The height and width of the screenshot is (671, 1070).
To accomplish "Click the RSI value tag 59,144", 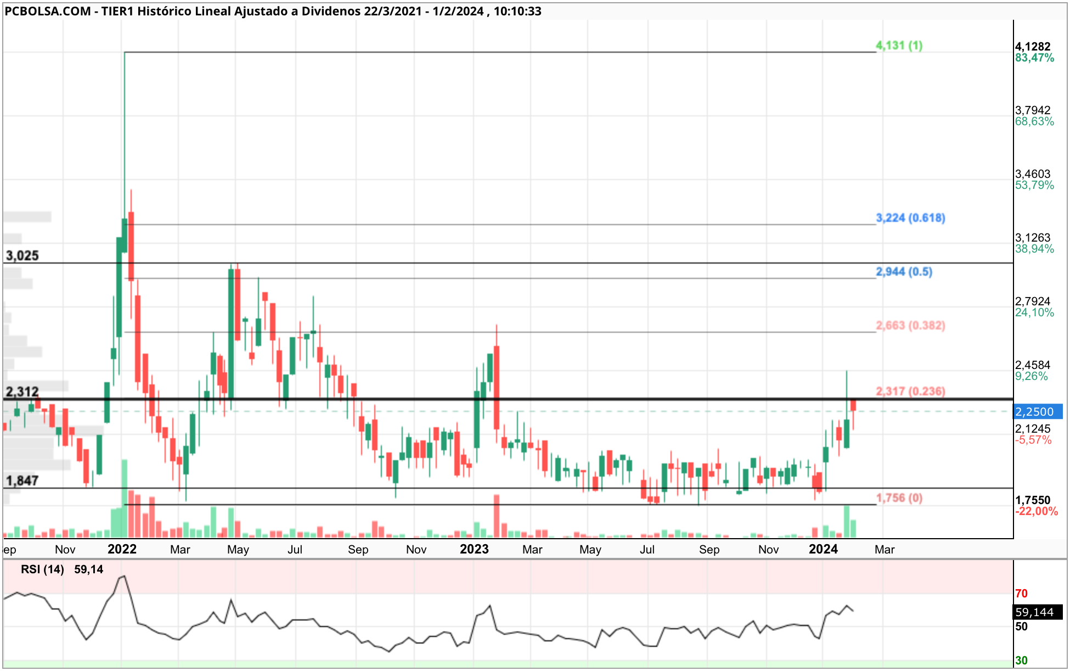I will tap(1037, 612).
